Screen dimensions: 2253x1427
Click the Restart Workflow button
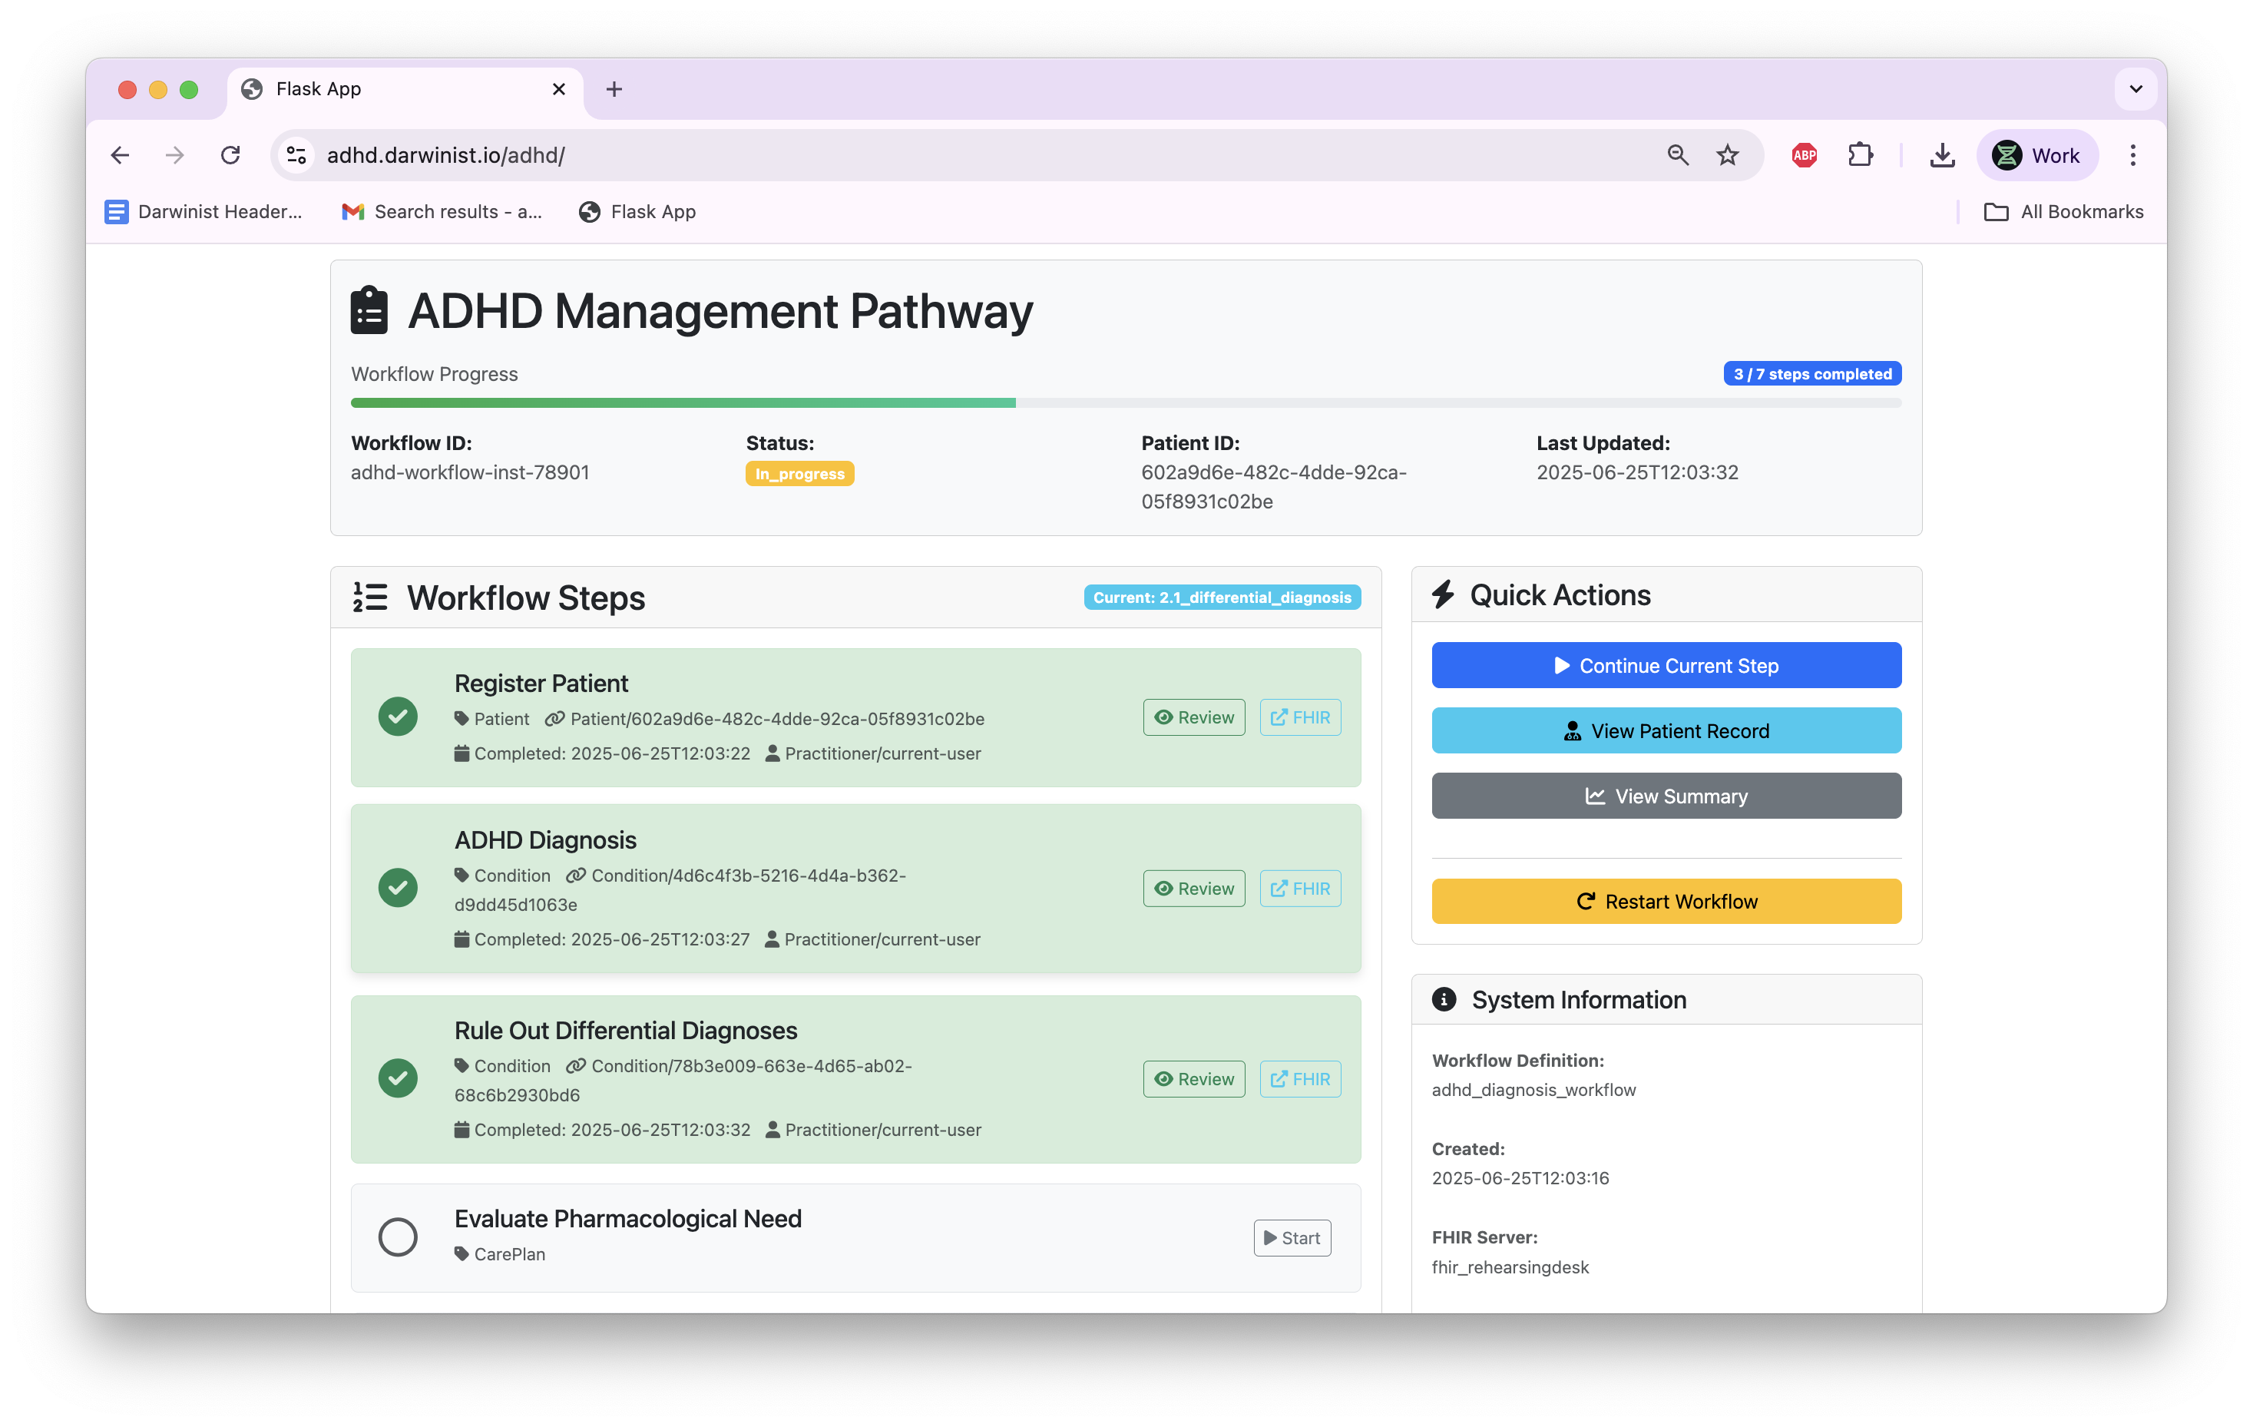click(1666, 901)
